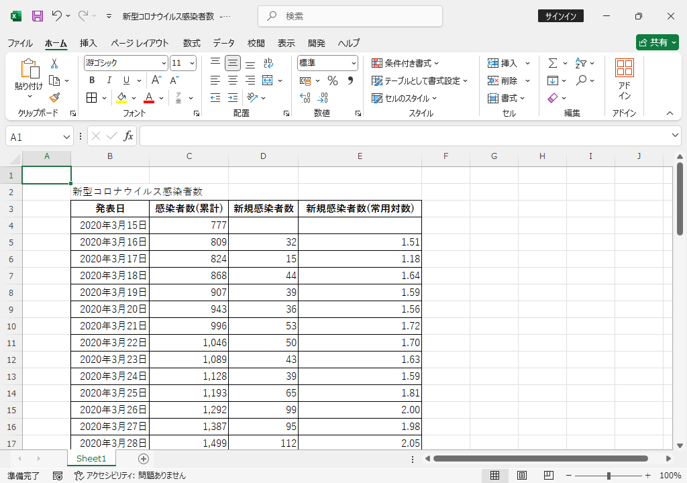Click the Save icon in title bar

point(38,16)
